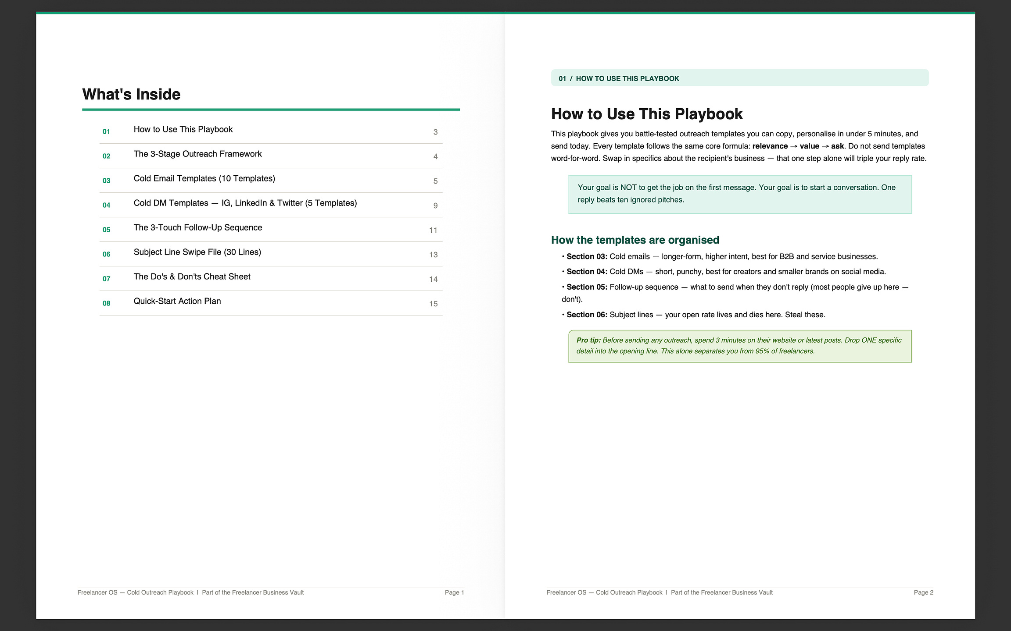Click the 'Pro tip:' label in tip box
Screen dimensions: 1011x631
click(x=588, y=340)
